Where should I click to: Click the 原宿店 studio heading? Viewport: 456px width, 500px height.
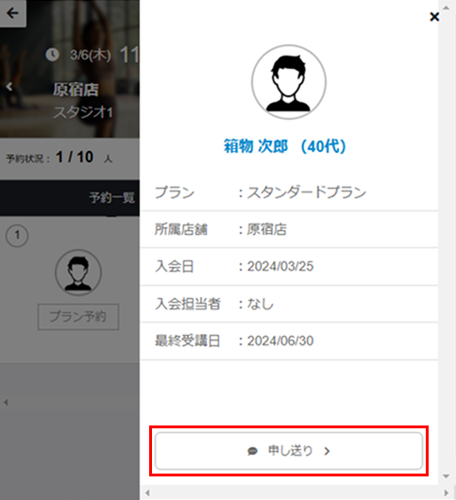point(76,90)
